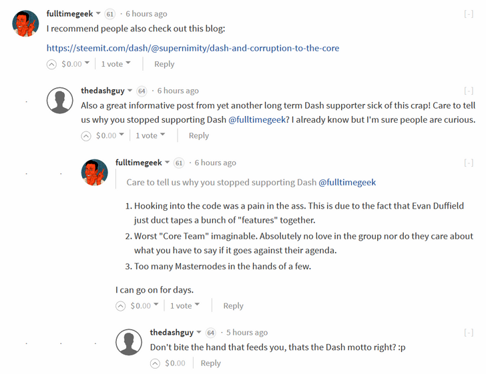Upvote fulltimegeek's first comment
This screenshot has width=486, height=374.
[51, 65]
